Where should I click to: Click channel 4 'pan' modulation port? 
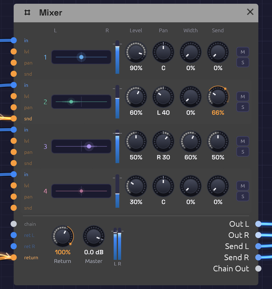pos(14,196)
